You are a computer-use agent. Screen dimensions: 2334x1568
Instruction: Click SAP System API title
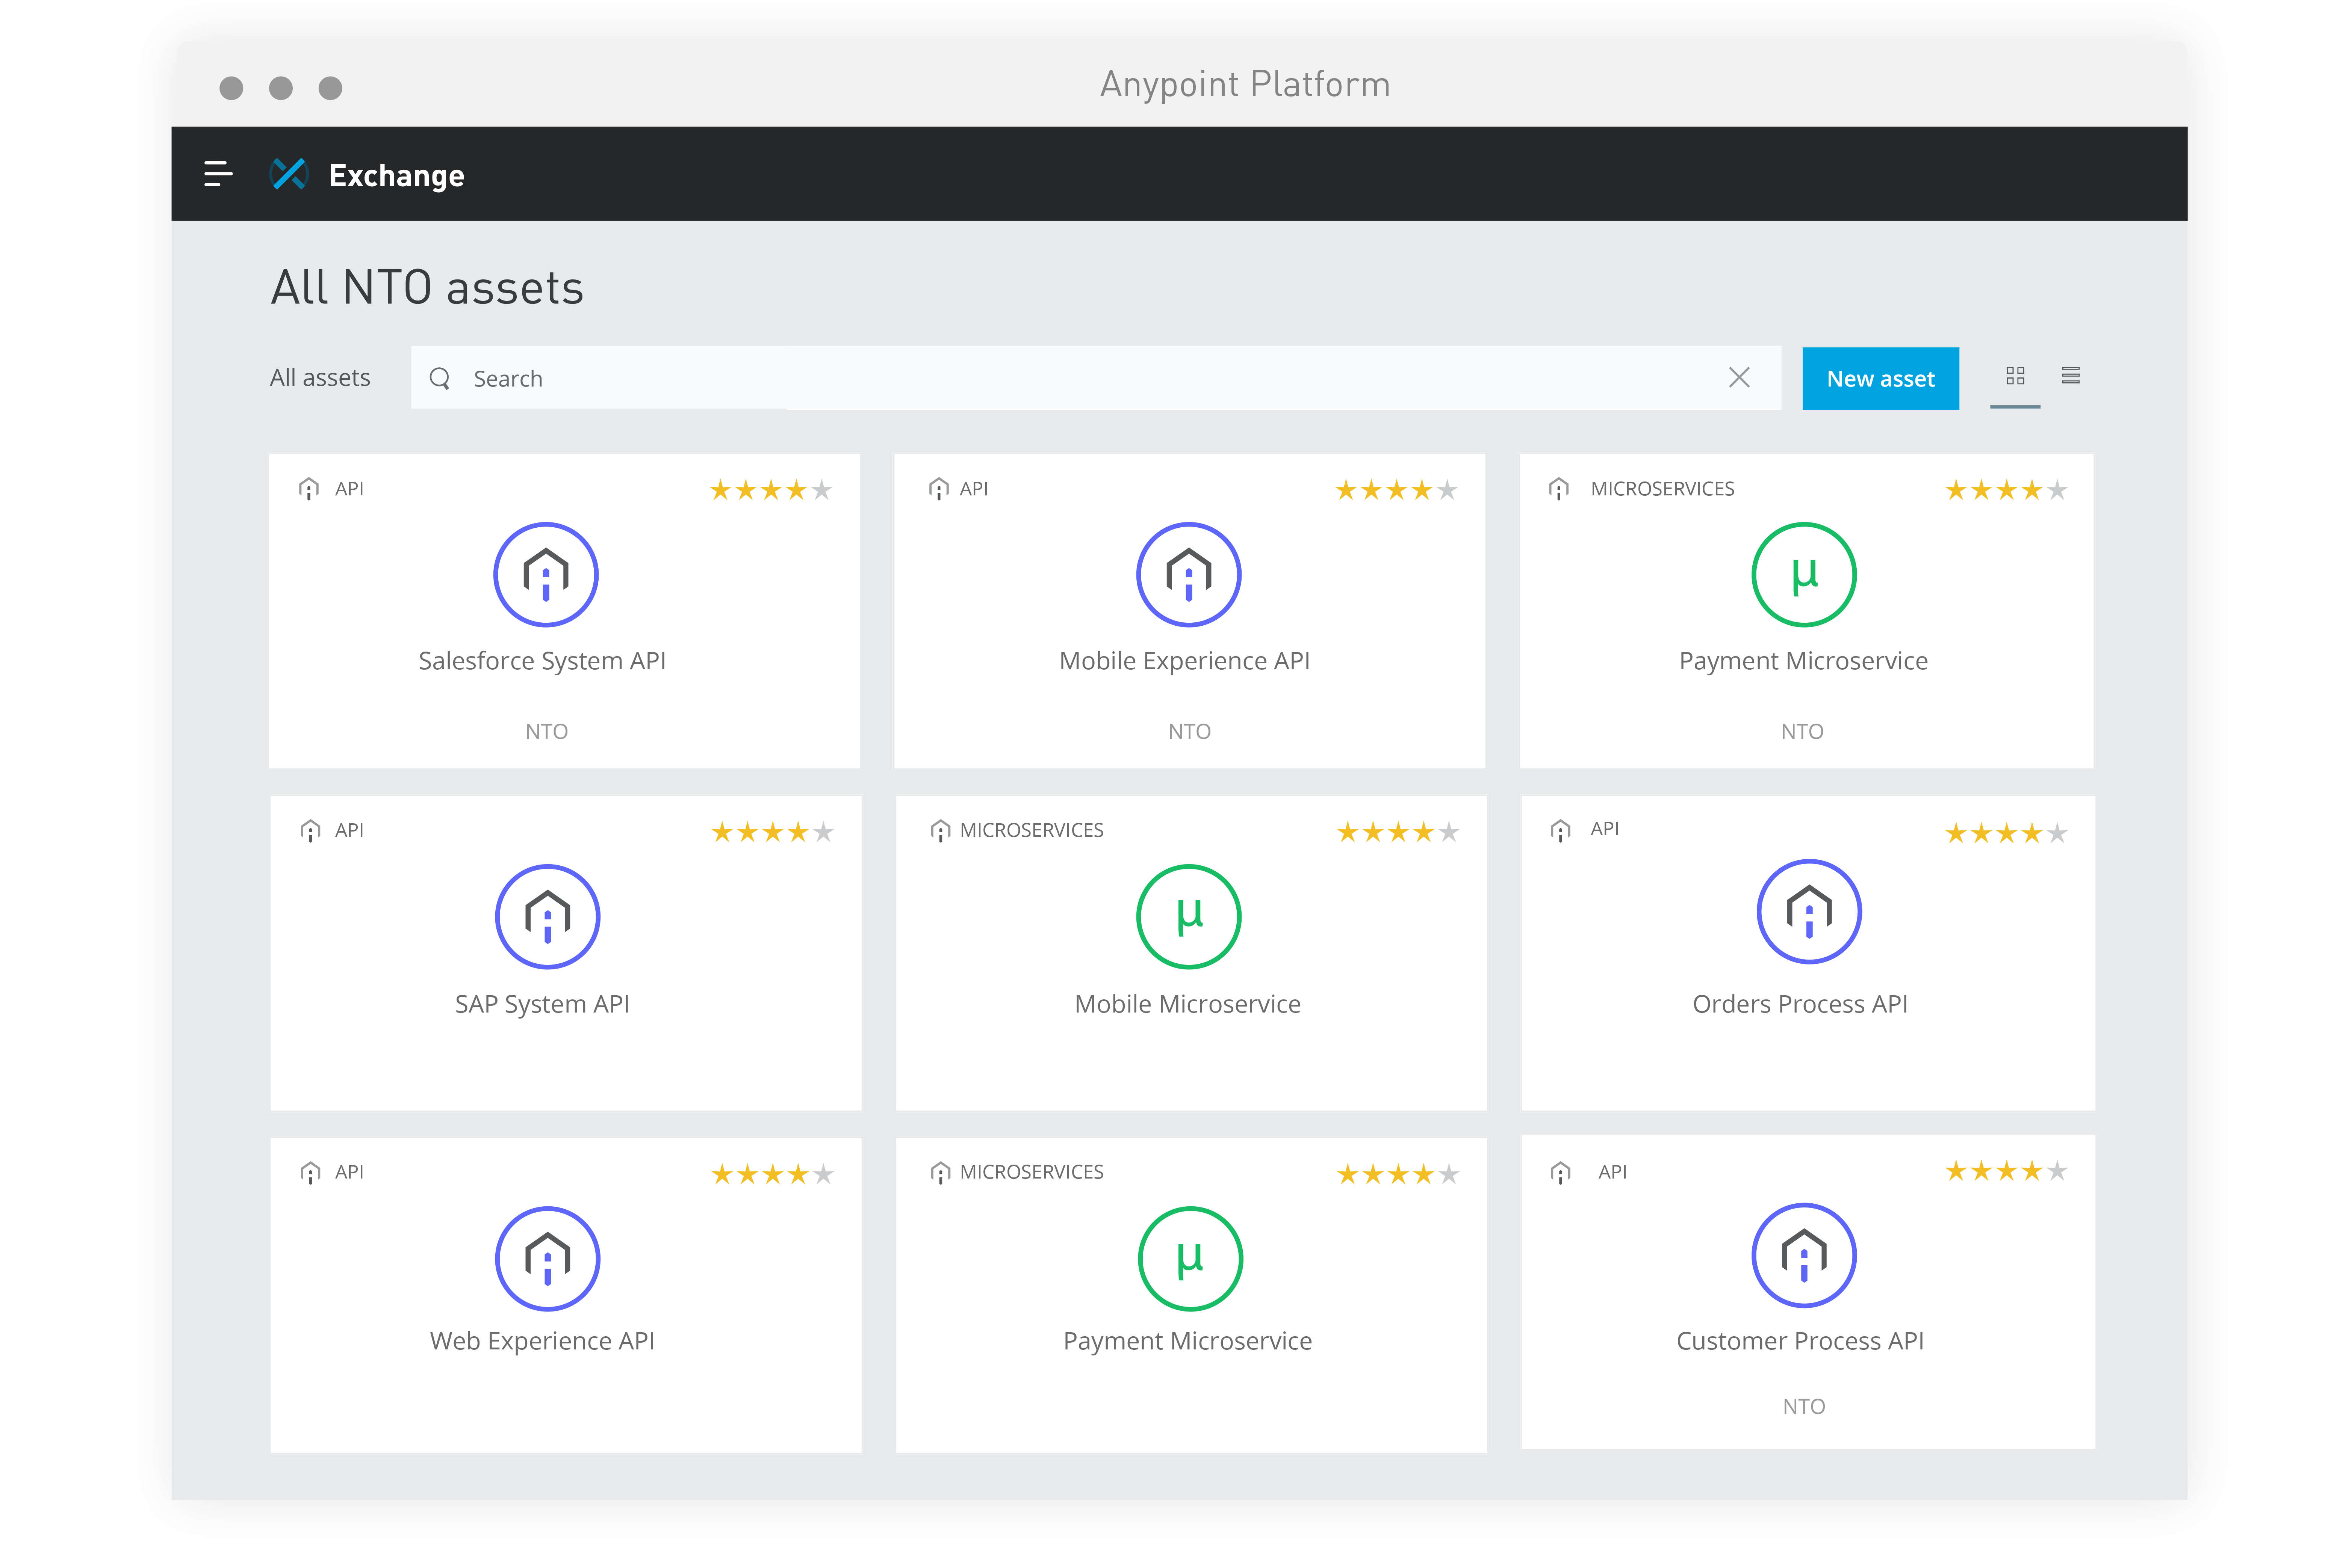pos(542,1004)
